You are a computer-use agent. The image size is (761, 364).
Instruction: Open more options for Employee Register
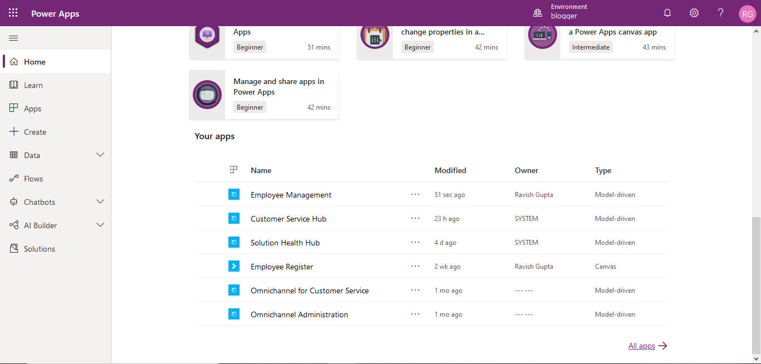pos(415,266)
